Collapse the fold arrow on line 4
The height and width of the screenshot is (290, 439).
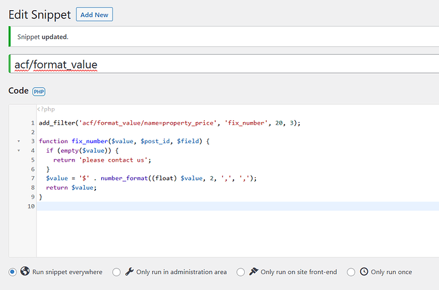pyautogui.click(x=18, y=151)
